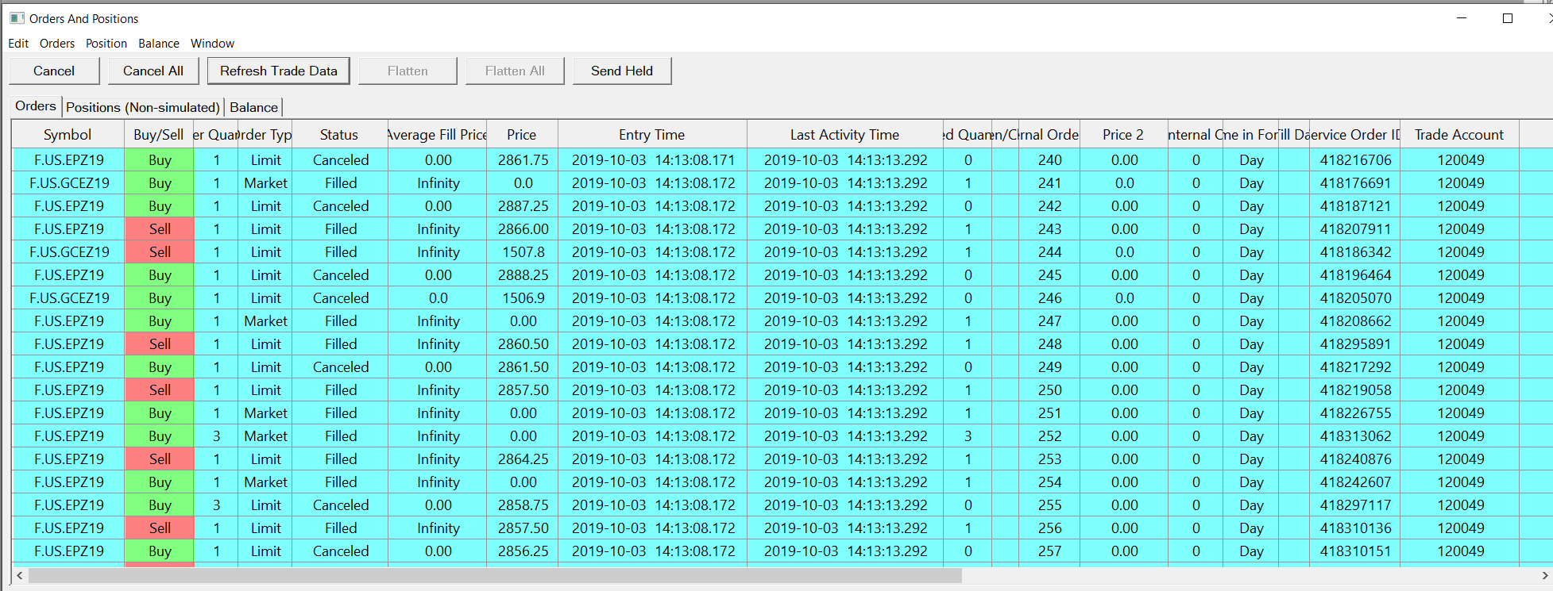Select the order row with internal ID 252
Screen dimensions: 1553x591
coord(1049,436)
